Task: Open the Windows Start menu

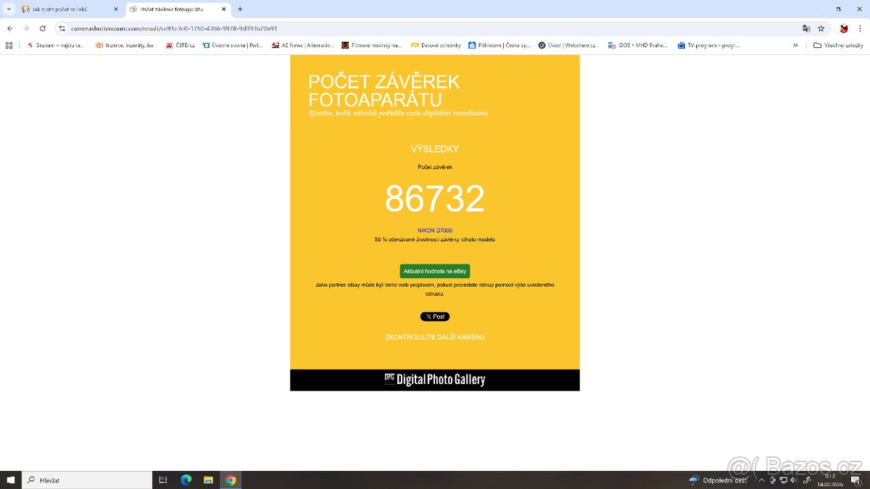Action: [10, 480]
